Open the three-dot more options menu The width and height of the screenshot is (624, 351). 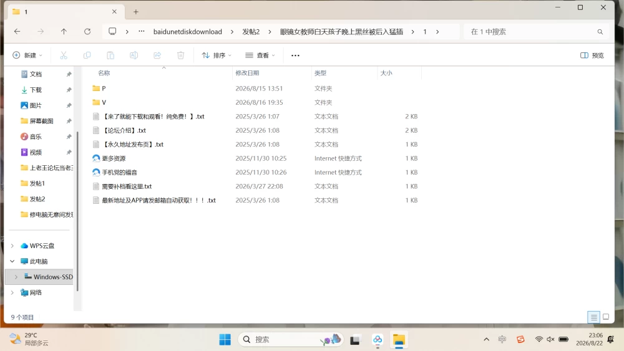[x=295, y=55]
